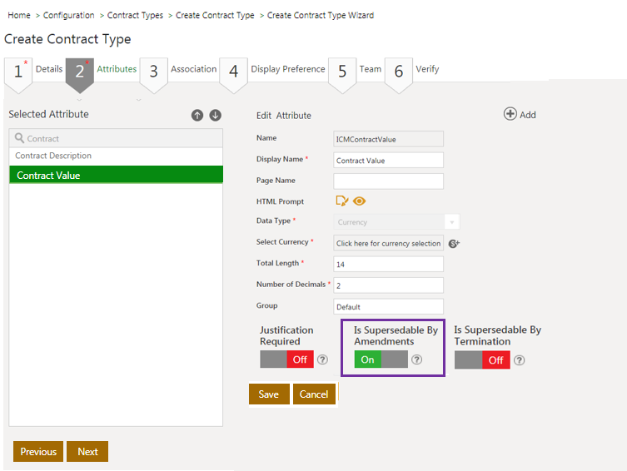Open help icon for Supersedable By Termination
Image resolution: width=627 pixels, height=471 pixels.
point(519,360)
